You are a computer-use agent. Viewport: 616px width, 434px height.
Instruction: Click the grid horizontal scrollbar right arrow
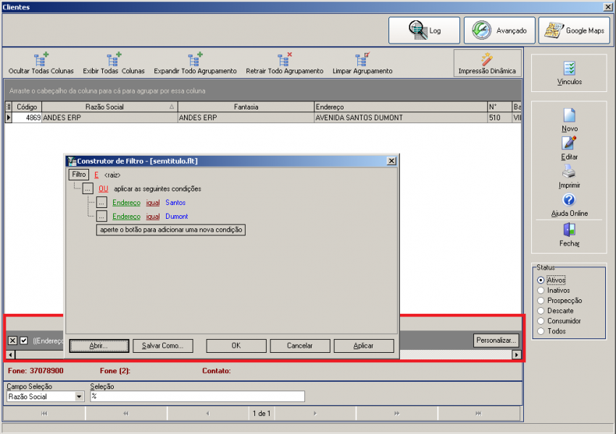click(x=516, y=354)
